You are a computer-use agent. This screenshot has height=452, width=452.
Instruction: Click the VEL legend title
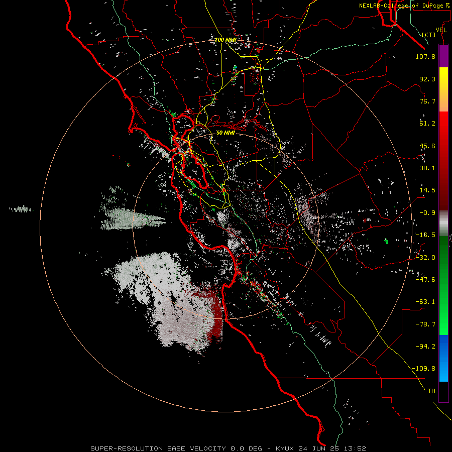tap(441, 30)
